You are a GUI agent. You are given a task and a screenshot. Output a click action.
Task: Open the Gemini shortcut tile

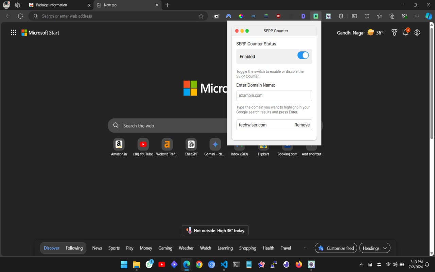[215, 147]
